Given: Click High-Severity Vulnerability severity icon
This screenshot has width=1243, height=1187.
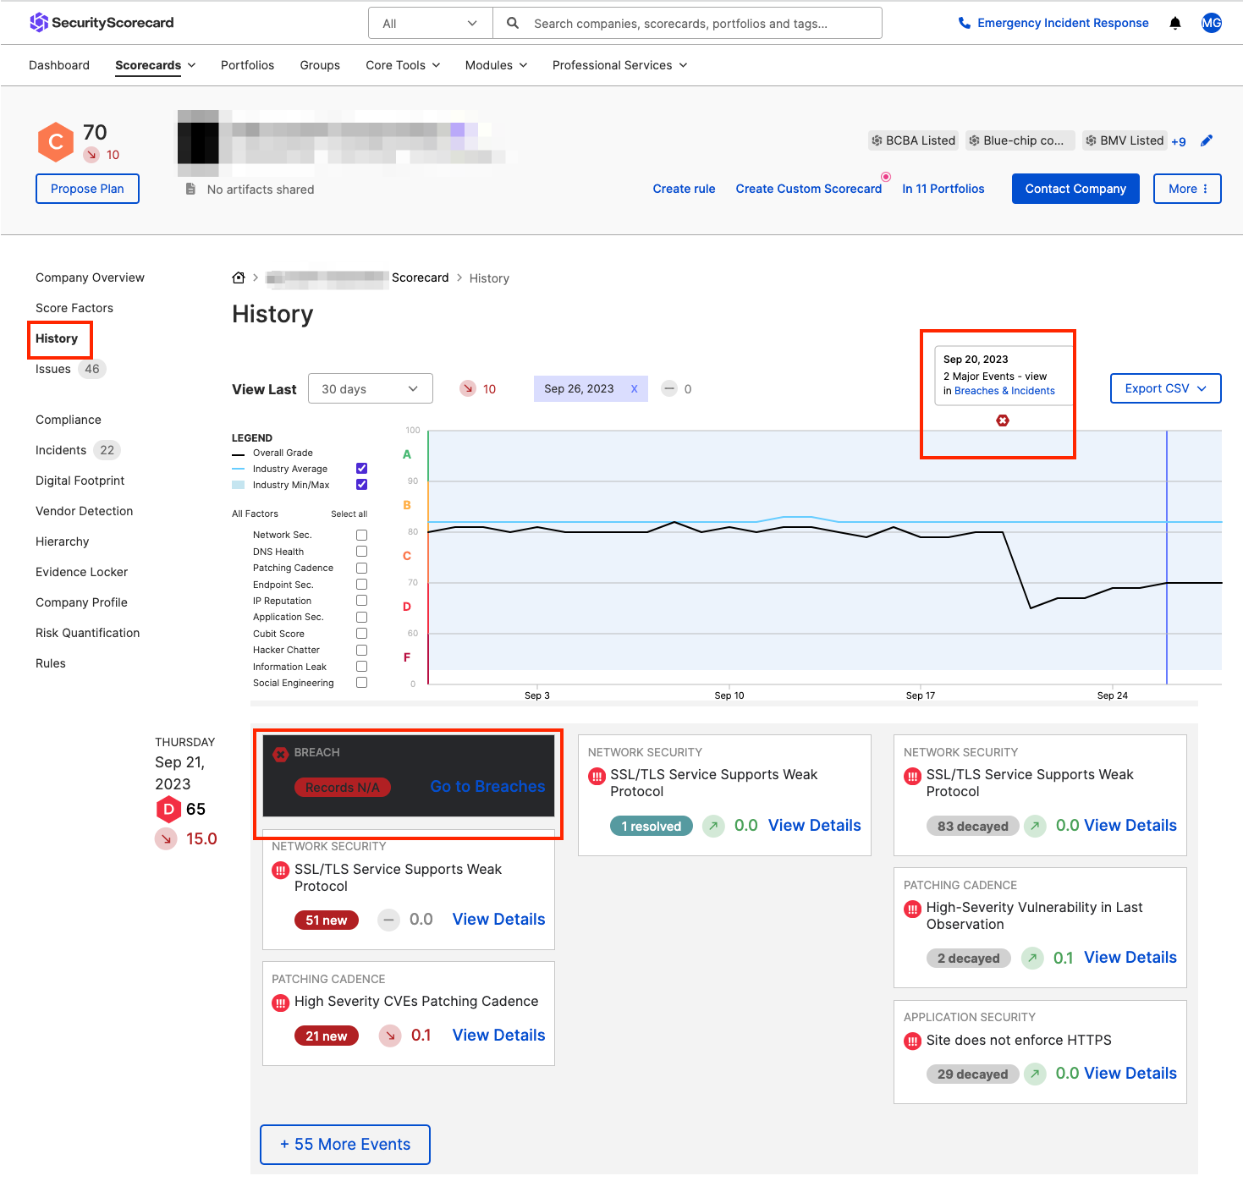Looking at the screenshot, I should click(x=913, y=909).
